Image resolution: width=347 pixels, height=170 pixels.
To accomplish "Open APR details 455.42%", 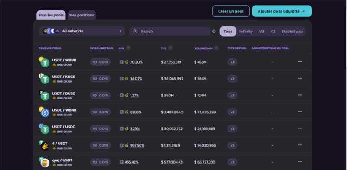I will pos(132,162).
